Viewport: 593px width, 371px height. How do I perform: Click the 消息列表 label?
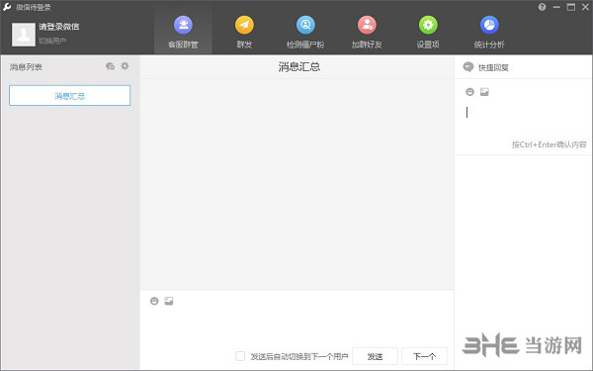click(x=26, y=67)
